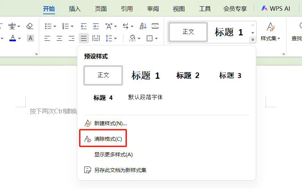Increase the paragraph indent
Screen dimensions: 302x189
pyautogui.click(x=96, y=26)
